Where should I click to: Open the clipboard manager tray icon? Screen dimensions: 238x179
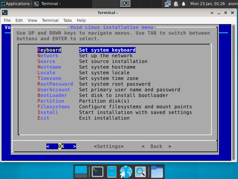point(176,4)
